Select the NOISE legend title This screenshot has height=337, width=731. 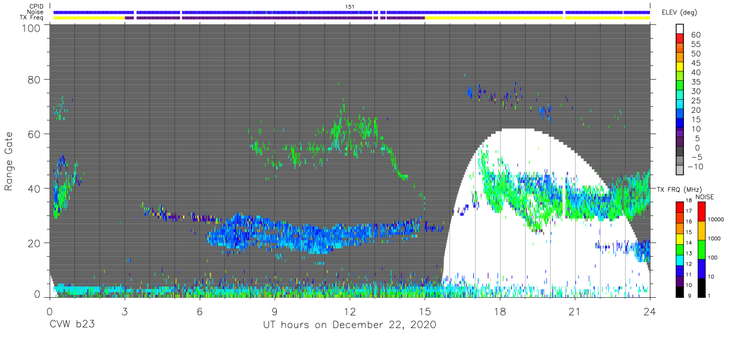[x=704, y=197]
